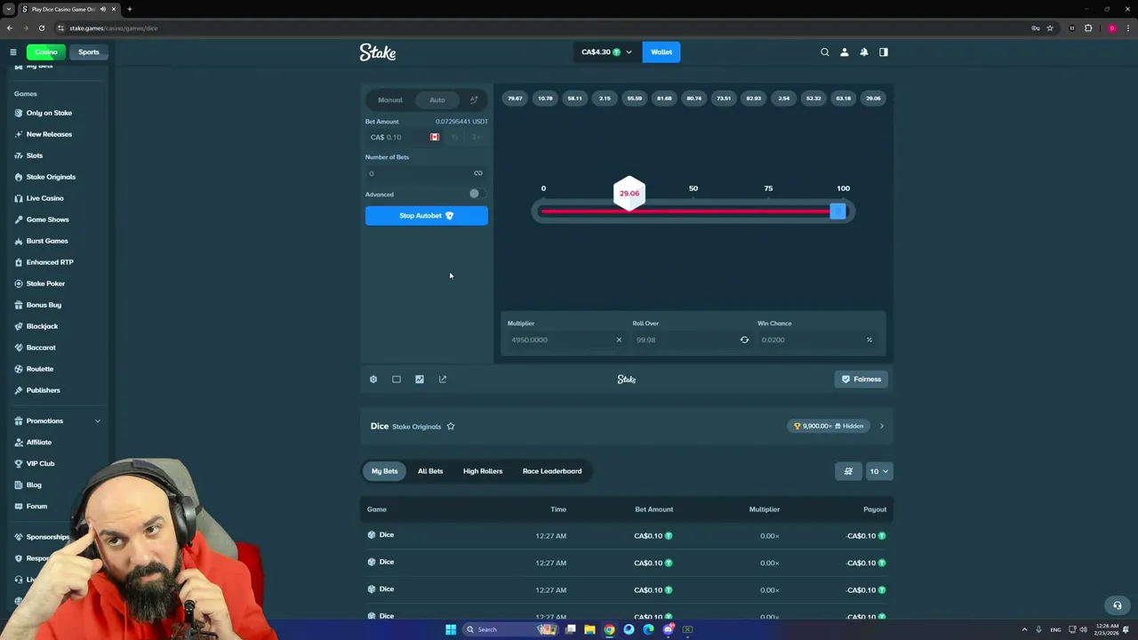Open game settings gear icon below dice game
1138x640 pixels.
tap(373, 380)
